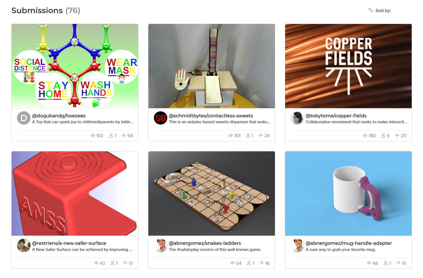Click the red SB schmidtbytes avatar
This screenshot has height=278, width=423.
pos(160,118)
